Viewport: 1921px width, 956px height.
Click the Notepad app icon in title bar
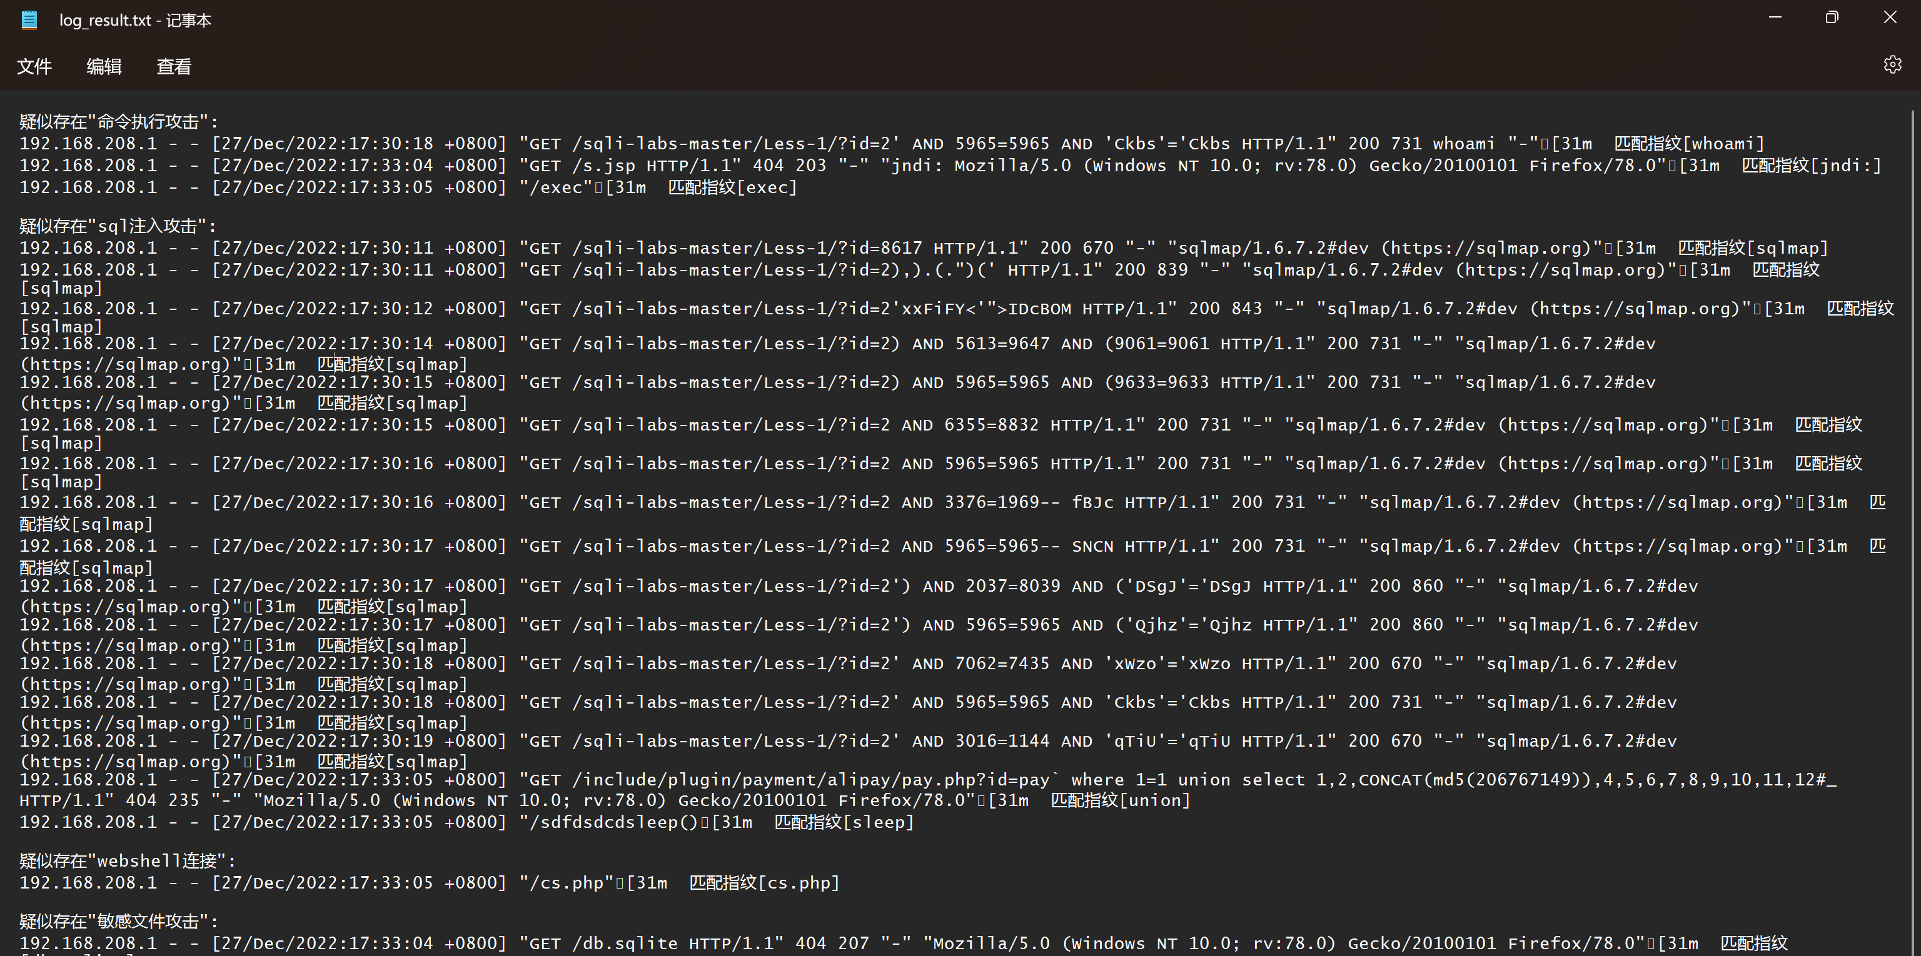coord(29,20)
